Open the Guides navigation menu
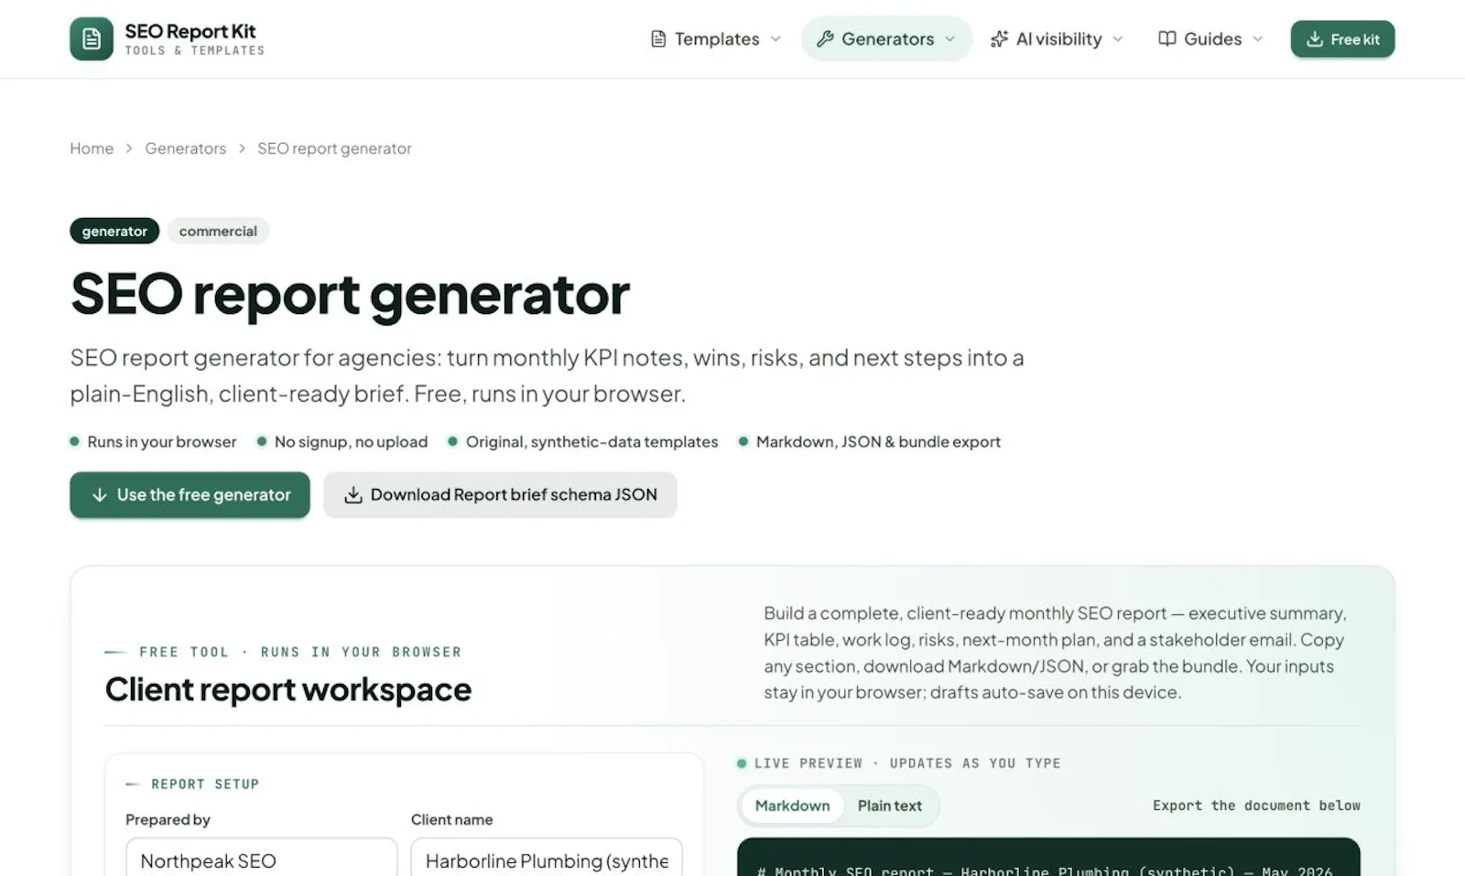Image resolution: width=1465 pixels, height=876 pixels. coord(1210,38)
